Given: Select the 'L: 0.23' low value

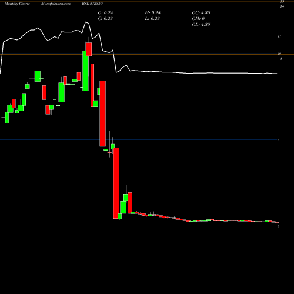Looking at the screenshot, I should [x=152, y=19].
